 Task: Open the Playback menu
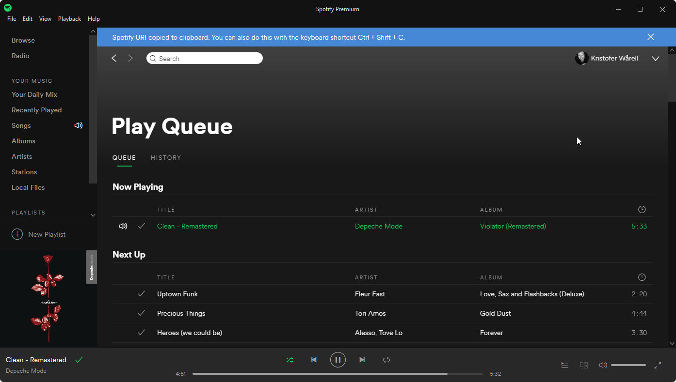tap(69, 19)
